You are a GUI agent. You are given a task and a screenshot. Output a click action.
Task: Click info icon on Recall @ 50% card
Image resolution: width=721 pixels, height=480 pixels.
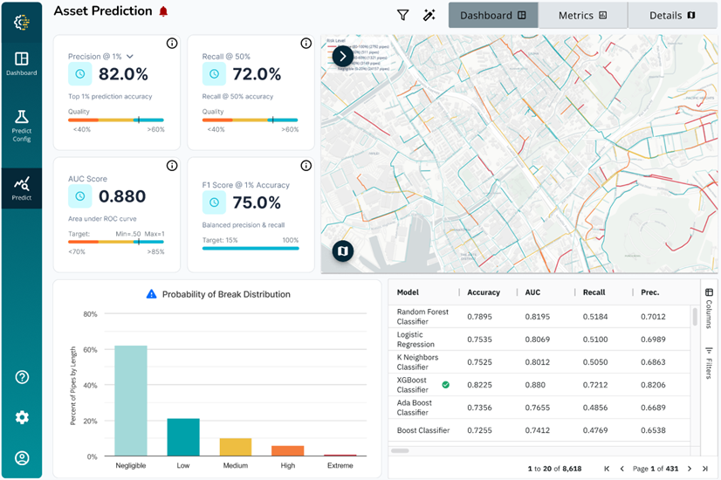coord(306,44)
